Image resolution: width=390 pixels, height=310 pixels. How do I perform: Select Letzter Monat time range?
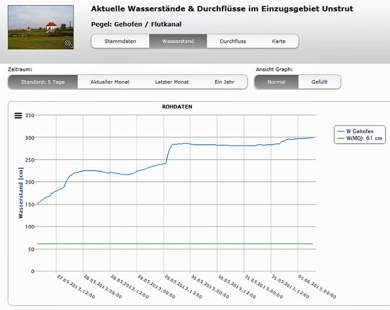pyautogui.click(x=173, y=82)
